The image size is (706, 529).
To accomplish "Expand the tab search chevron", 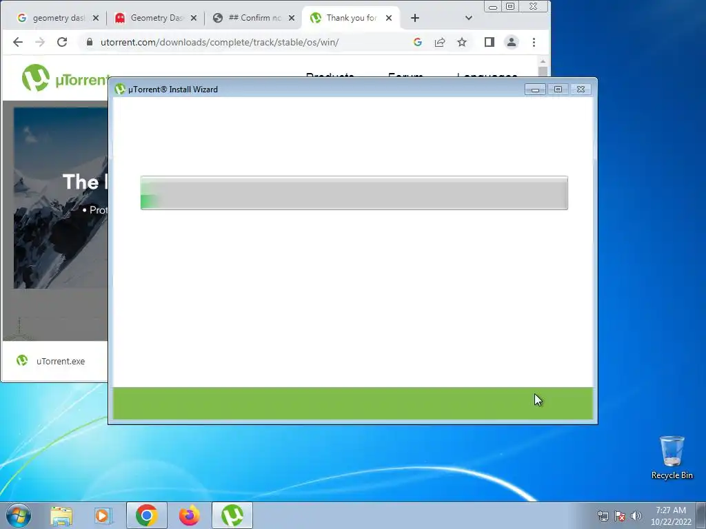I will pos(469,18).
